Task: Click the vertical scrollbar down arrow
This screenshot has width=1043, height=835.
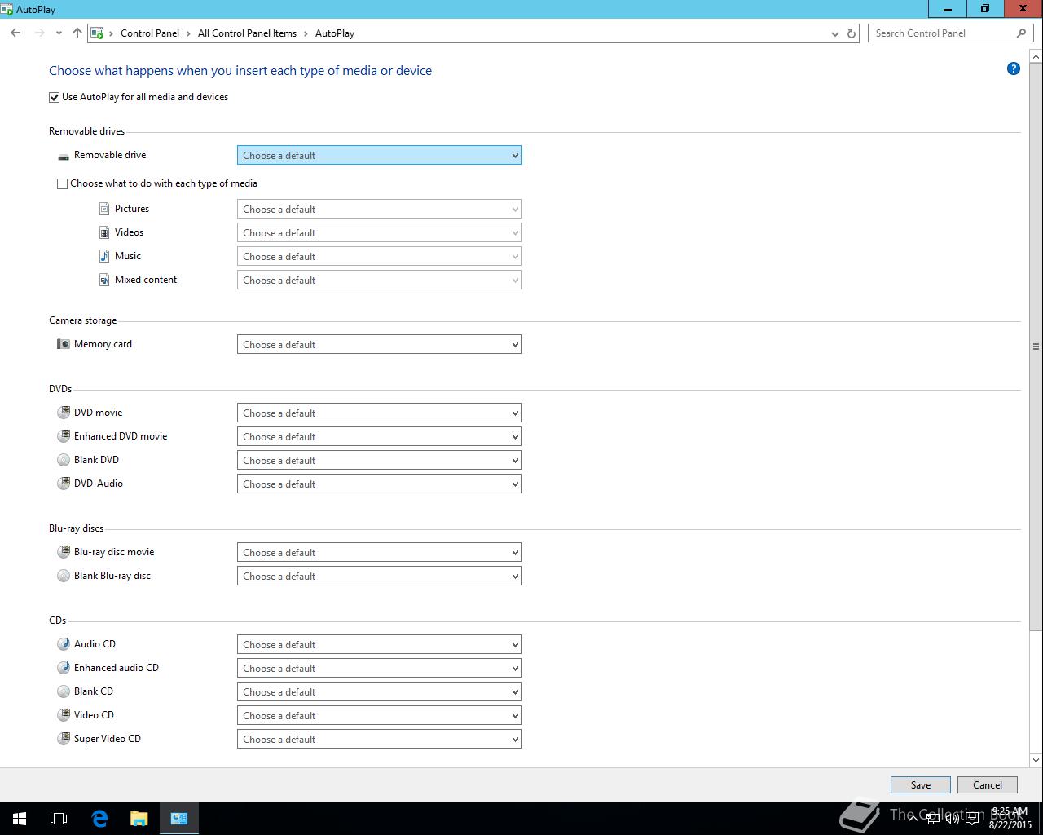Action: pos(1036,760)
